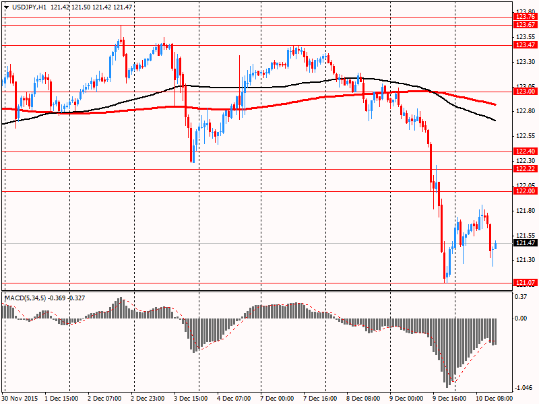The image size is (539, 404).
Task: Click the 122.00 red price tag
Action: 525,191
